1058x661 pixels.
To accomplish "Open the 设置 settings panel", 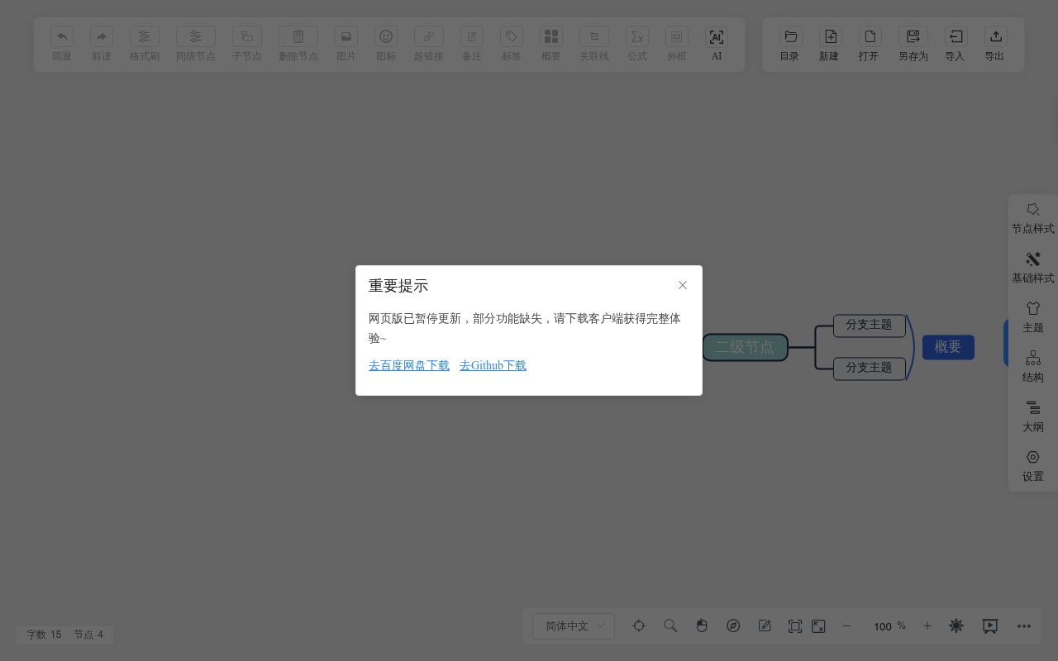I will [1033, 467].
